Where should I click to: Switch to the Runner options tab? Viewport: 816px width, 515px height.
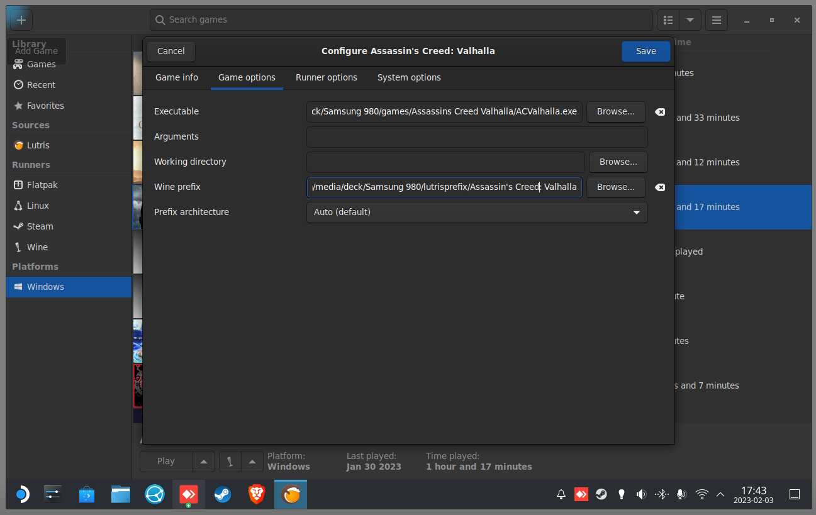[x=327, y=77]
